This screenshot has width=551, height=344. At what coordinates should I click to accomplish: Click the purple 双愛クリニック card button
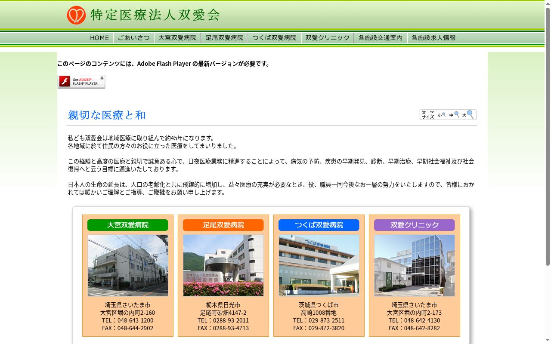click(415, 225)
